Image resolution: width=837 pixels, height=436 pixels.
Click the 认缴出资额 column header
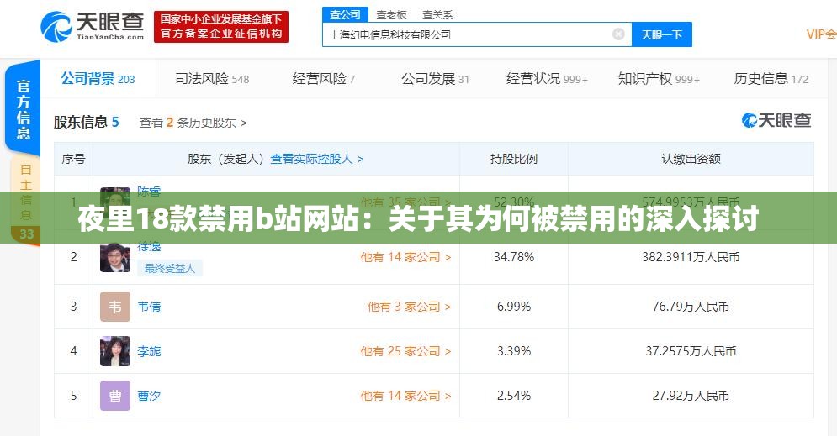[691, 159]
